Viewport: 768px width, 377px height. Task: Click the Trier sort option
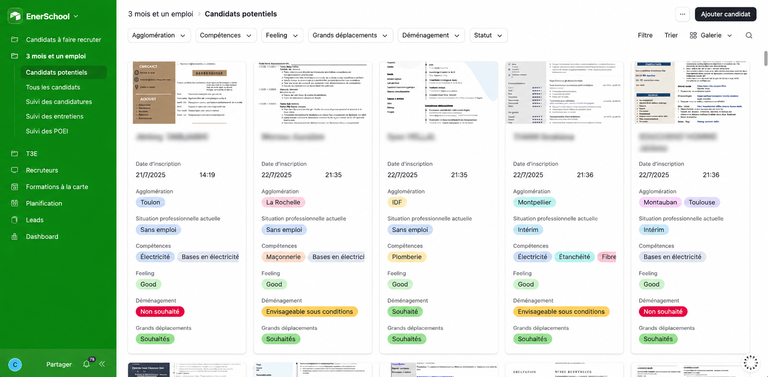click(x=671, y=35)
